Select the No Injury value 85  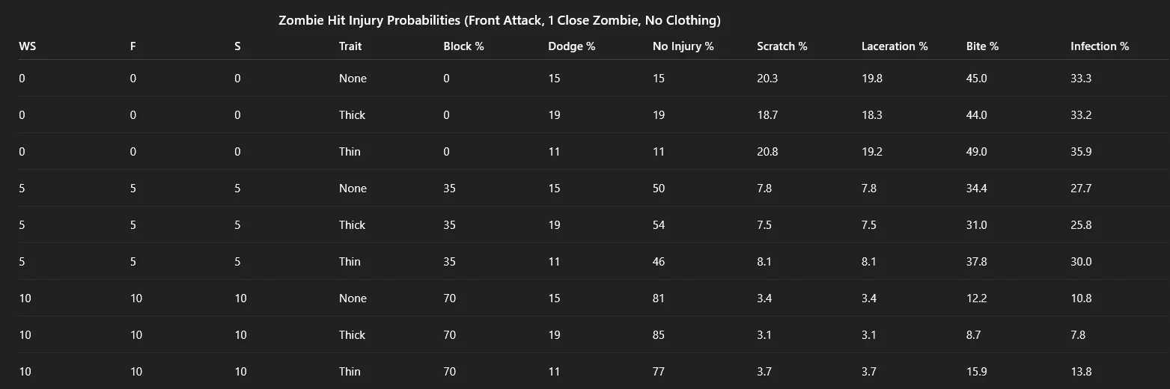click(659, 335)
